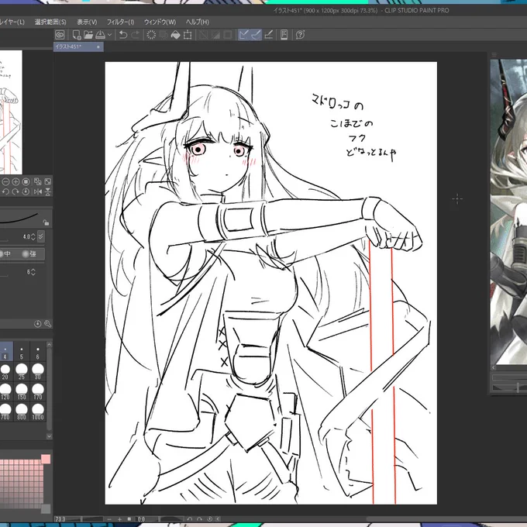Flip canvas vertically in Navigator
This screenshot has width=527, height=527.
click(48, 191)
